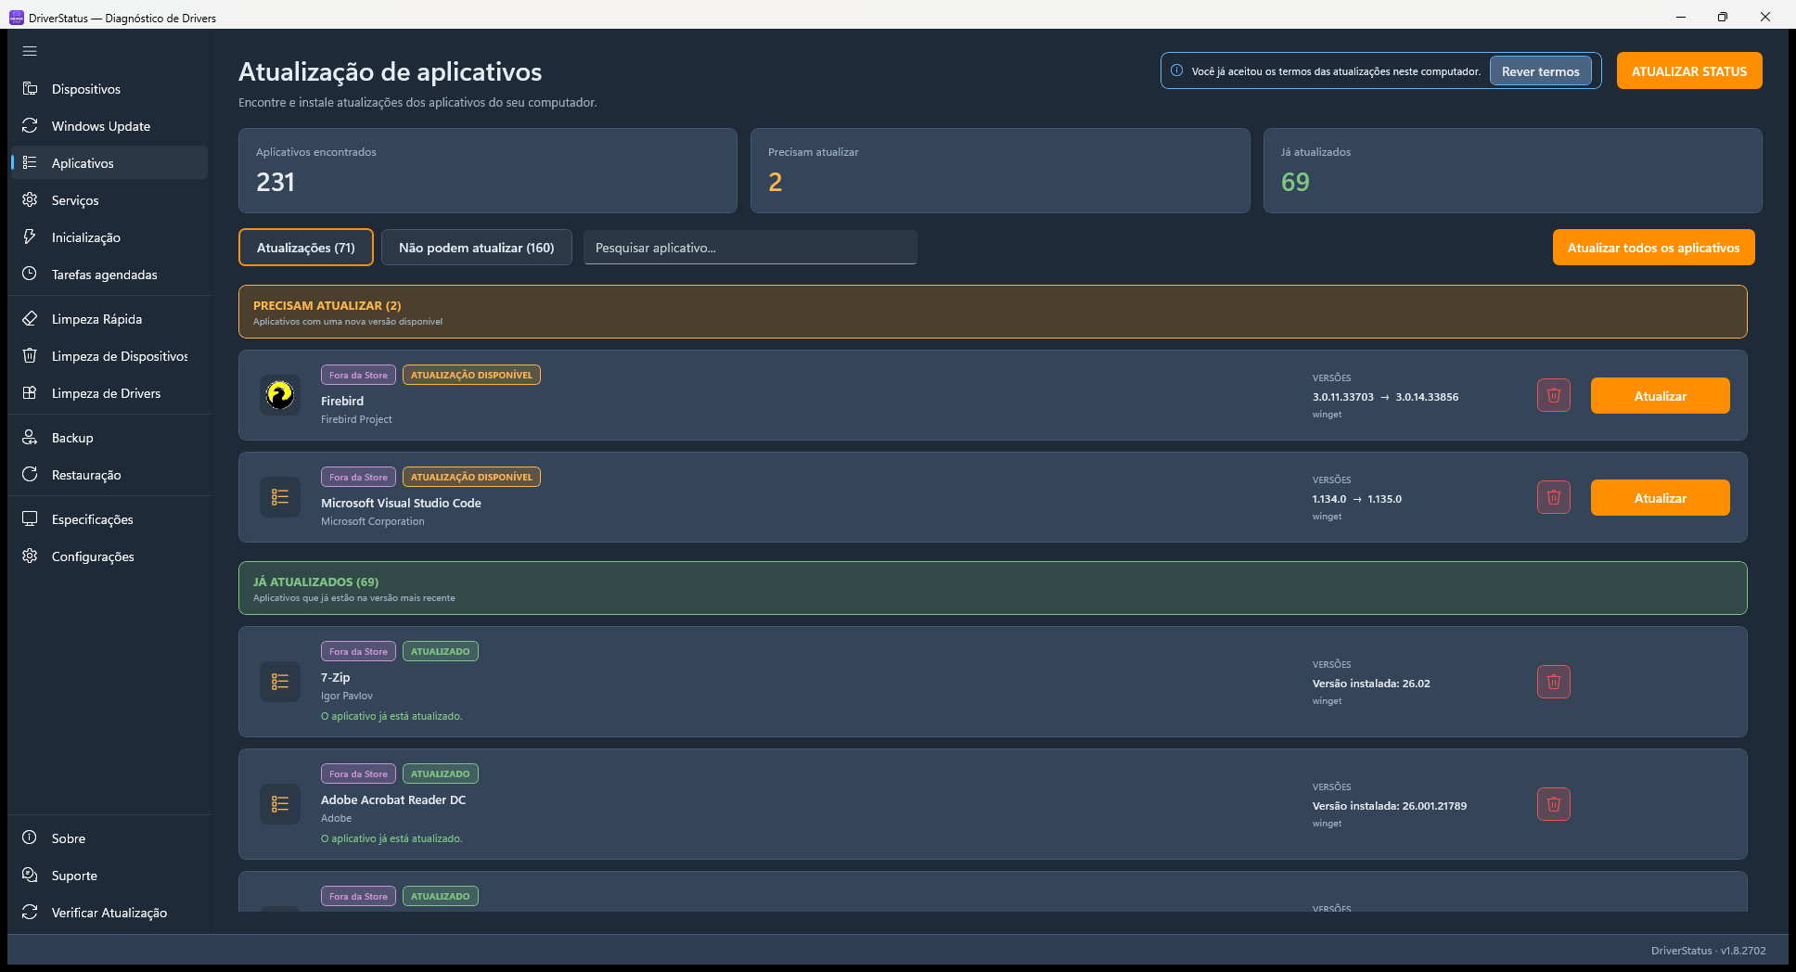Click the DriverStatus v1.8.2702 version text
Screen dimensions: 1796x972
click(x=1709, y=951)
